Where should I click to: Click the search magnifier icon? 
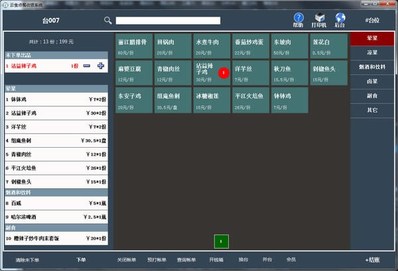[x=108, y=21]
